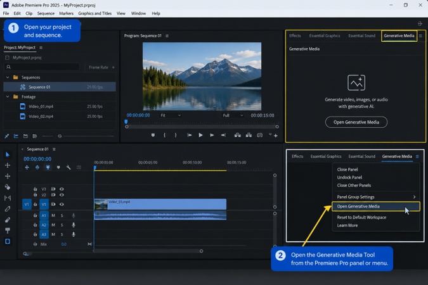This screenshot has width=428, height=285.
Task: Open the File menu
Action: [x=6, y=13]
